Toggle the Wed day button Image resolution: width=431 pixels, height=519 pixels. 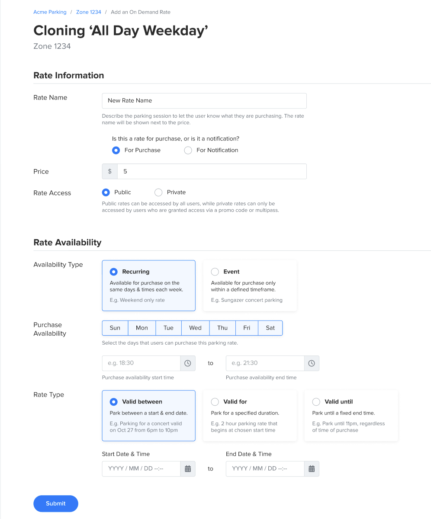pyautogui.click(x=195, y=328)
